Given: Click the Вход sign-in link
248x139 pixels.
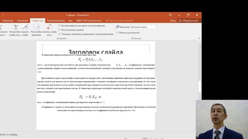Looking at the screenshot, I should coord(173,20).
